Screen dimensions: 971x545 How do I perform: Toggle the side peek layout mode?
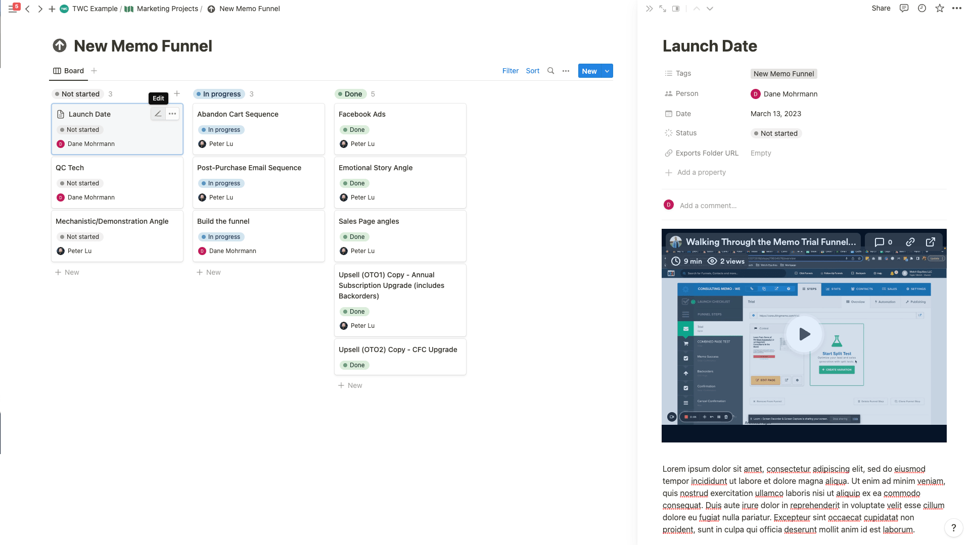[x=675, y=9]
